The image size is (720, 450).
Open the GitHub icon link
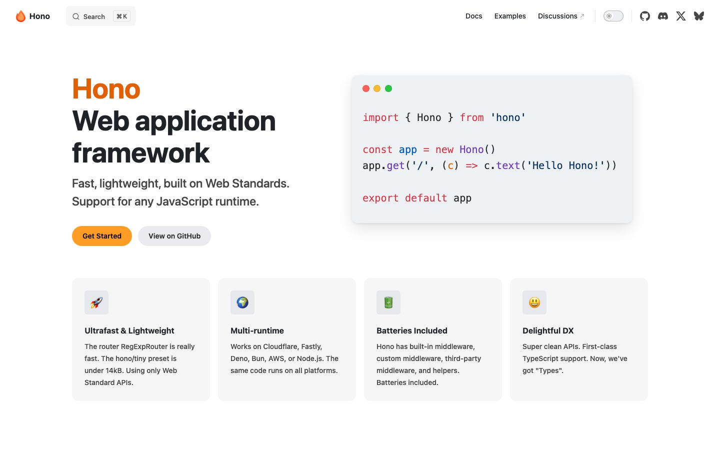click(645, 16)
